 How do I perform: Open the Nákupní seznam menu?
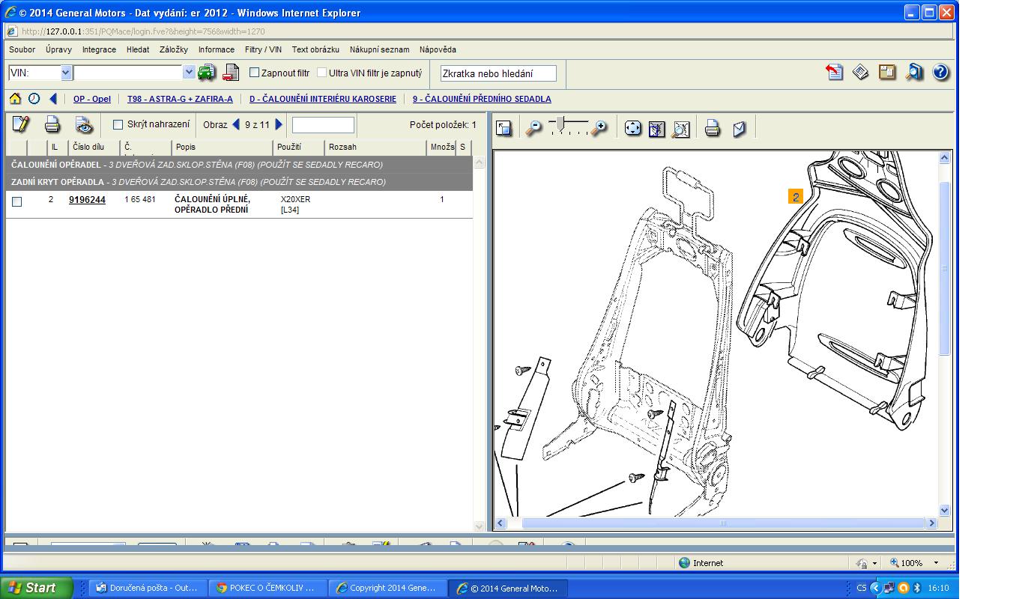point(379,49)
